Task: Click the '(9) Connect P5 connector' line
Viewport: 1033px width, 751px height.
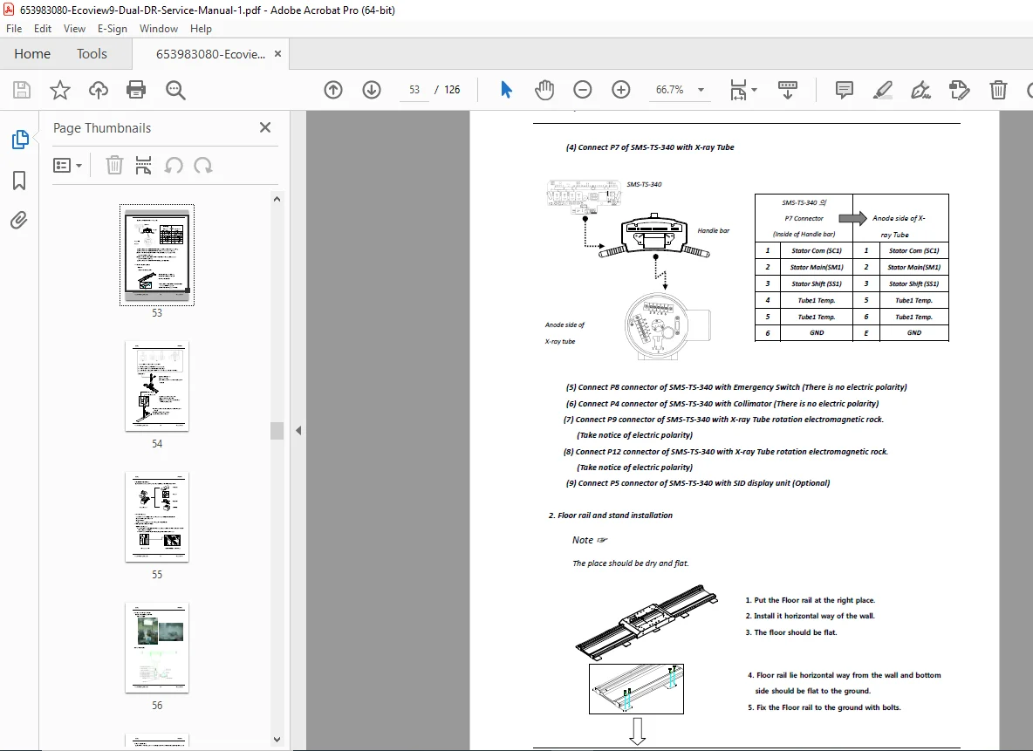Action: coord(698,483)
